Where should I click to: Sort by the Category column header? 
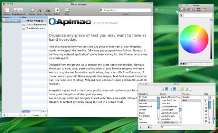pos(11,17)
